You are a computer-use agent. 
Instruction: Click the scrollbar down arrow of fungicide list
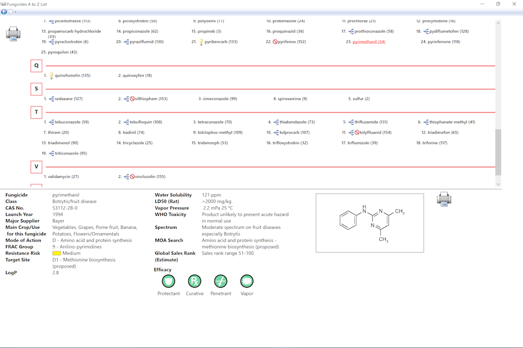coord(498,184)
